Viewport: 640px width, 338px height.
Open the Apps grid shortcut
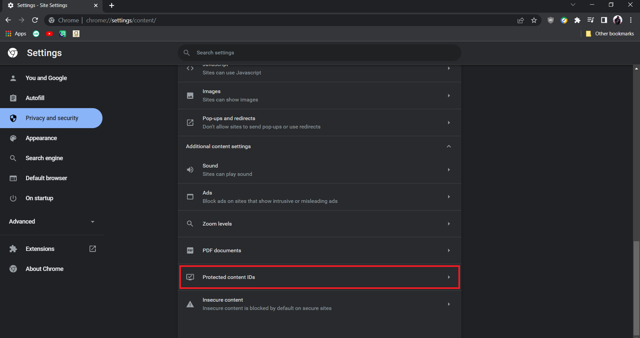coord(16,34)
